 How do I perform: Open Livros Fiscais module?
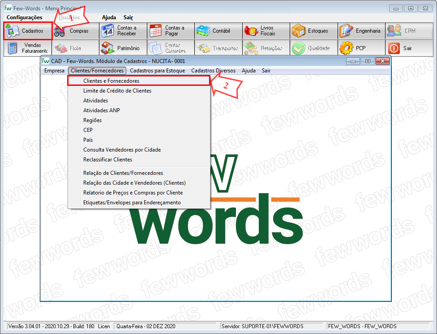click(266, 30)
